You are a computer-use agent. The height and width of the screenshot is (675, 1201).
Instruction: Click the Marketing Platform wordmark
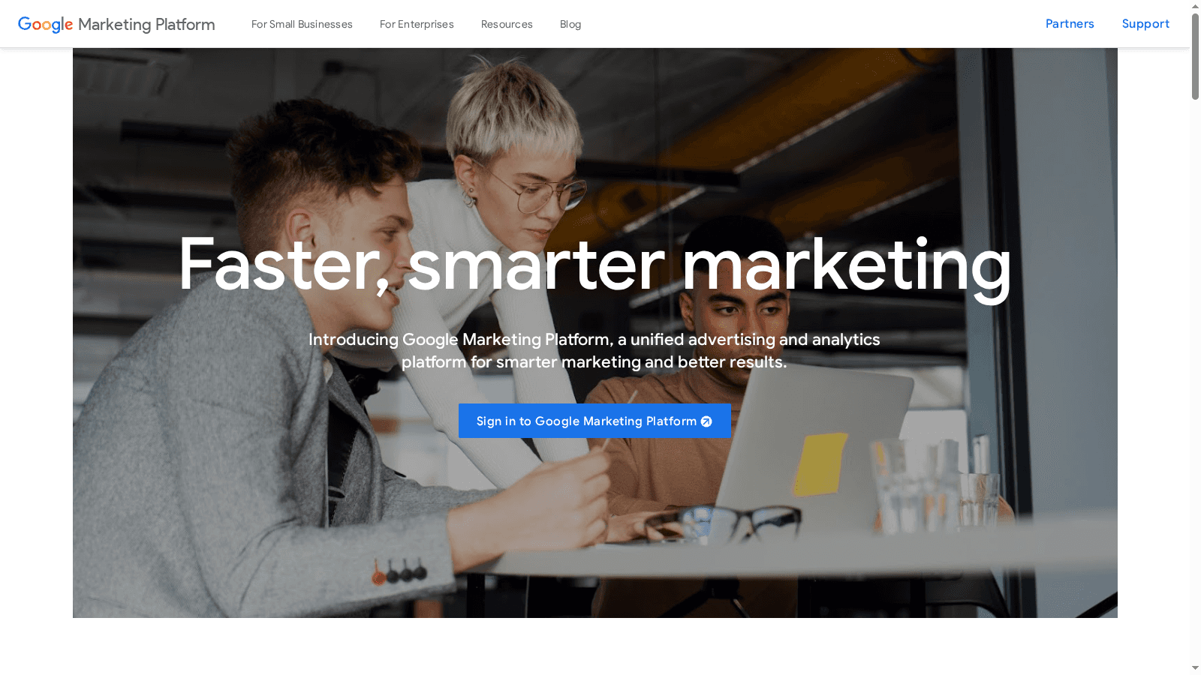(x=146, y=25)
